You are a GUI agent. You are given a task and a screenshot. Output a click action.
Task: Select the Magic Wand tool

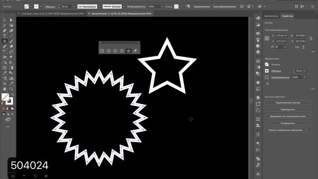4,25
